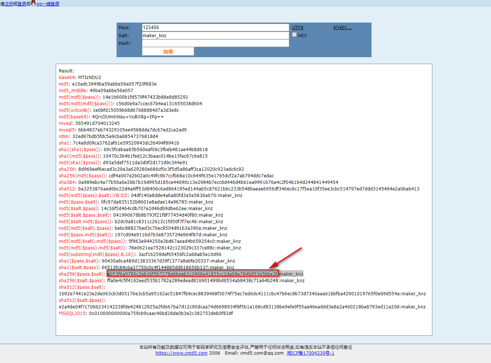This screenshot has height=363, width=491.
Task: Select the highlighted sha256($pass.$salt) hash value
Action: pyautogui.click(x=193, y=273)
